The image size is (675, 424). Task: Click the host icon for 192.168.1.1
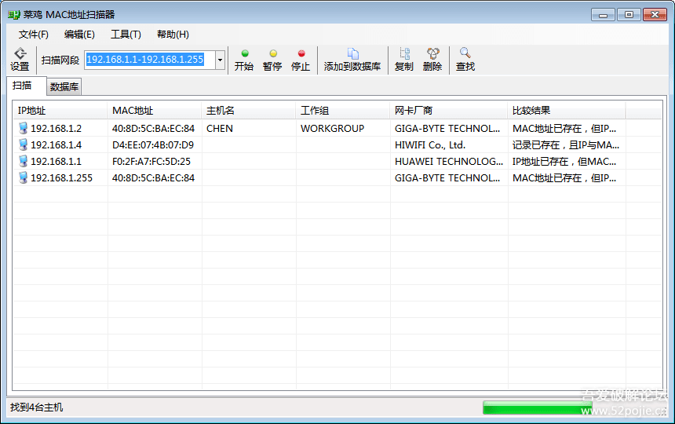pos(24,161)
